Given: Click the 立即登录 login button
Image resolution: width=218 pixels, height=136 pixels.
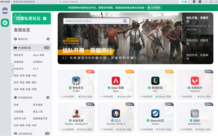Looking at the screenshot, I should point(154,8).
